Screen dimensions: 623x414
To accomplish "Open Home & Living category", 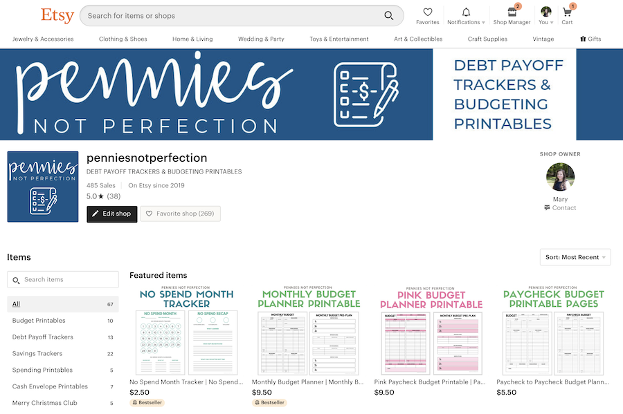I will tap(192, 39).
